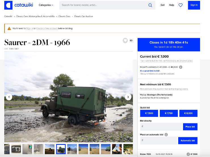Image resolution: width=210 pixels, height=157 pixels.
Task: Click the Automatic bid button
Action: point(188,141)
